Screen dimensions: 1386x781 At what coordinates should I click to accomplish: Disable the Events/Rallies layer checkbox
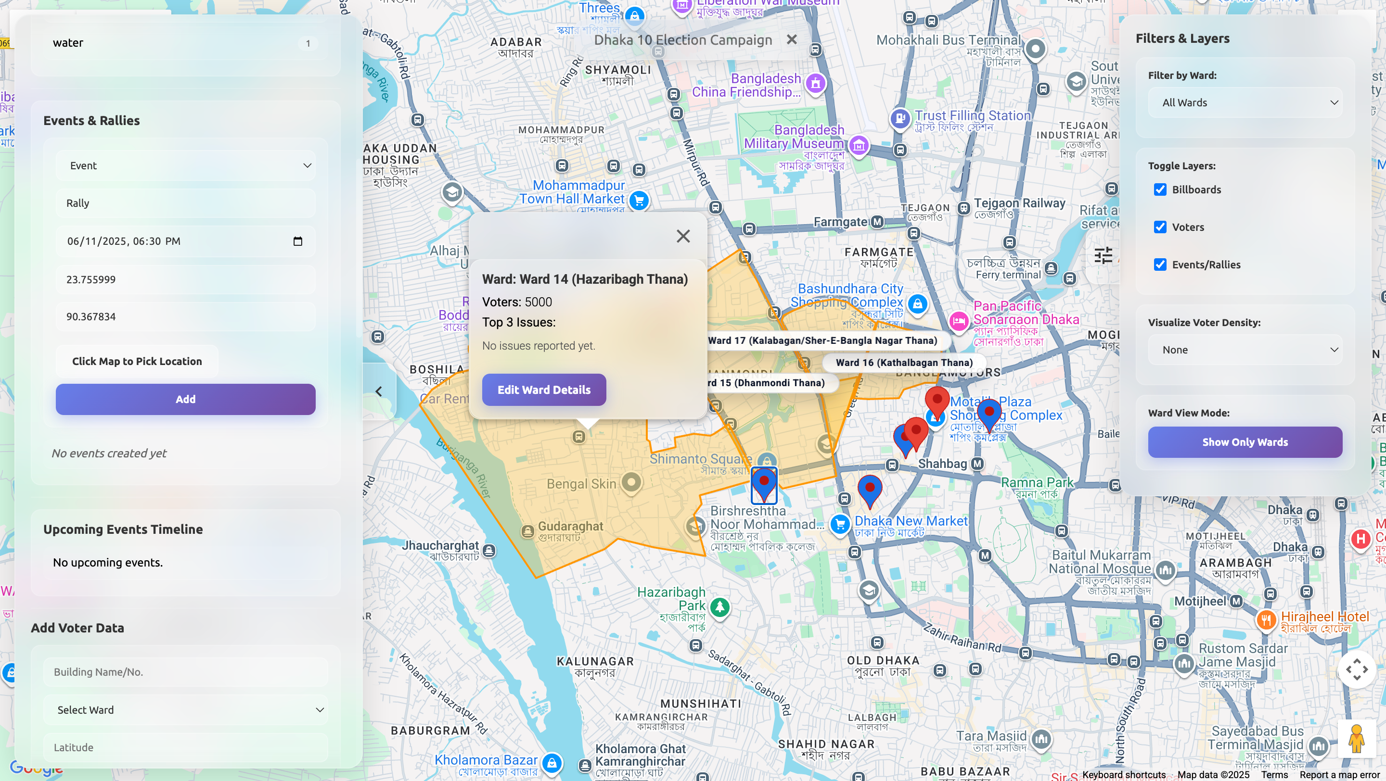coord(1160,265)
